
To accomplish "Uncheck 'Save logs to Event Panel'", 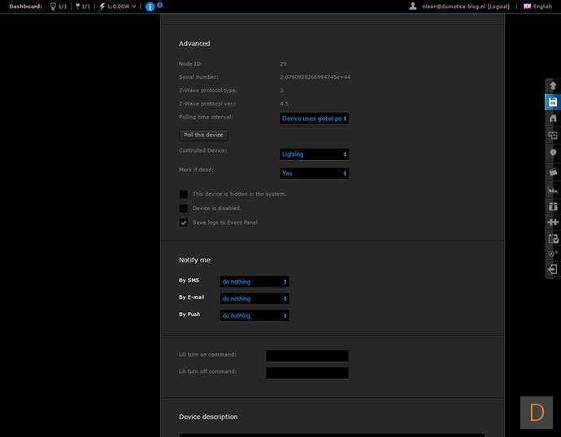I will [x=184, y=223].
